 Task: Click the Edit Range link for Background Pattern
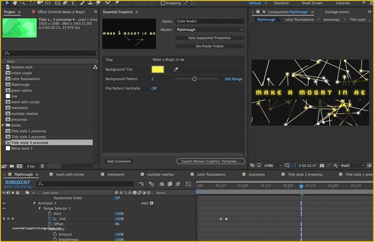point(234,79)
